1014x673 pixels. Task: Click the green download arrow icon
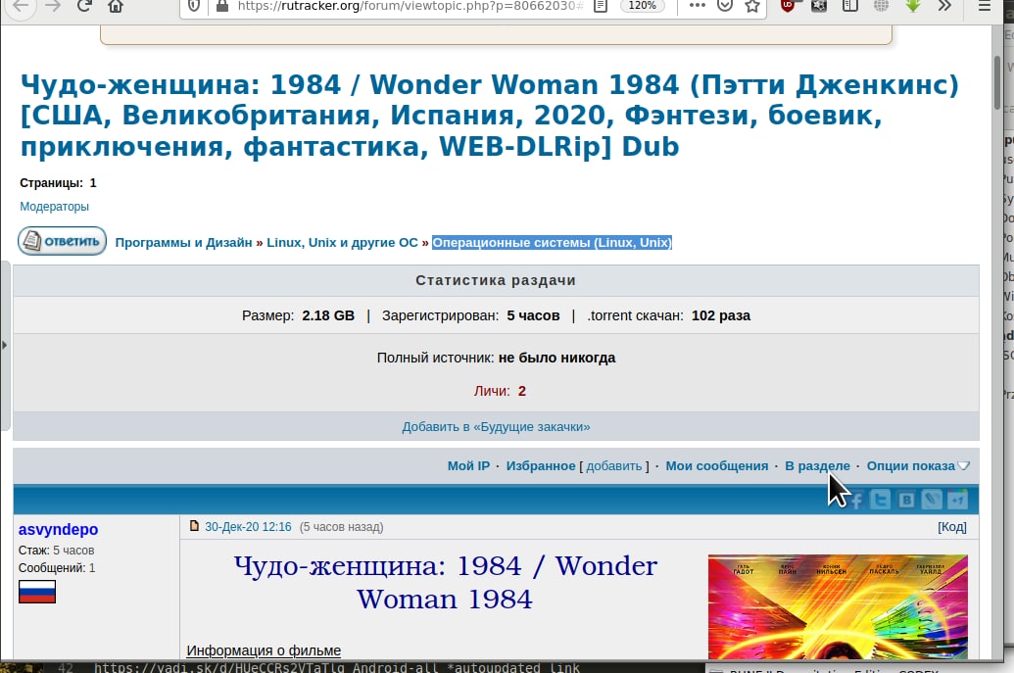(x=912, y=6)
